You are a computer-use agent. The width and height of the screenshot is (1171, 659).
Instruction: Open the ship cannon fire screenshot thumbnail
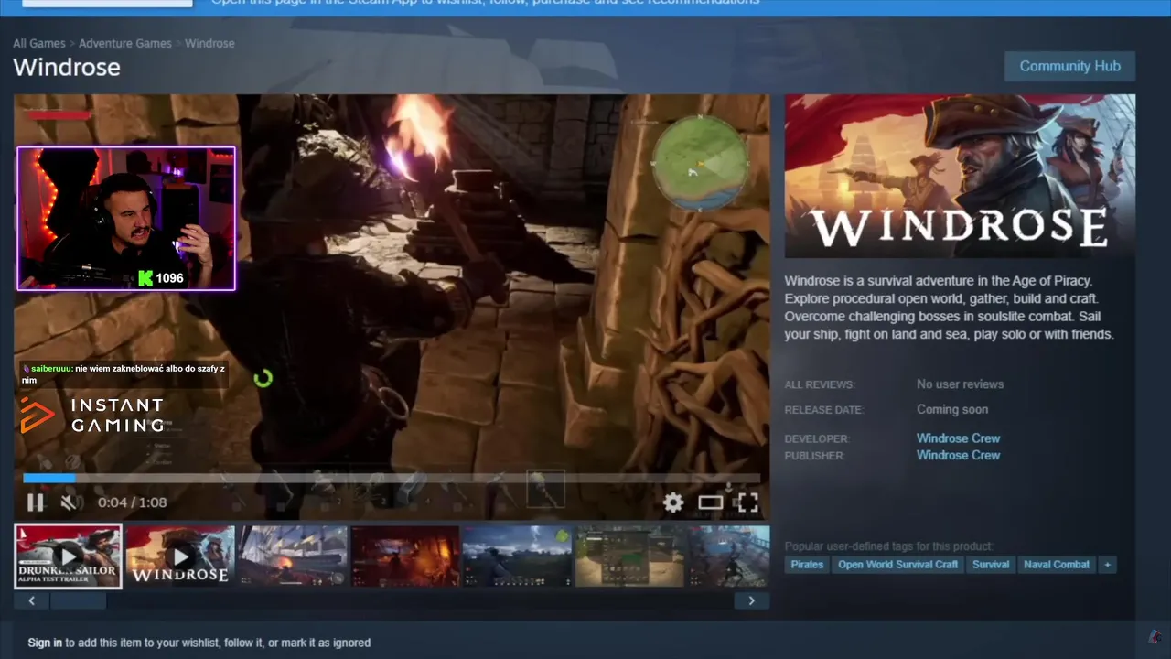click(293, 556)
